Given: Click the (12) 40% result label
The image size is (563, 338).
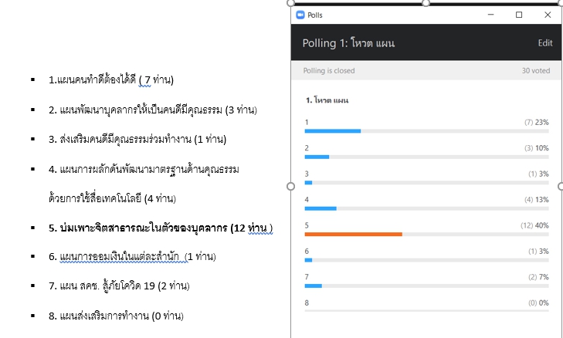Looking at the screenshot, I should click(534, 225).
